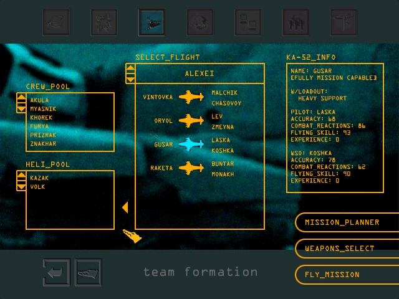Click the yellow left-pointing triangle arrow
Screen dimensions: 399x299
[x=125, y=207]
